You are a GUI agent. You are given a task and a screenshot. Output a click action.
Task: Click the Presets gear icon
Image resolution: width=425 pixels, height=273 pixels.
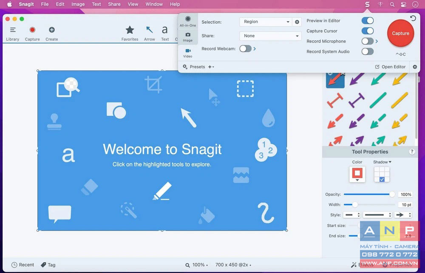tap(185, 67)
